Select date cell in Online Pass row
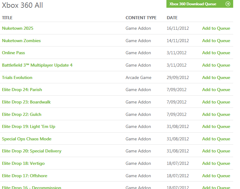240x189 pixels. pos(176,53)
